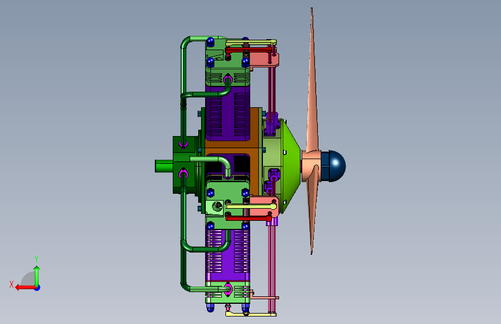Image resolution: width=501 pixels, height=324 pixels.
Task: Click the green Y axis arrow of triad
Action: coord(37,276)
